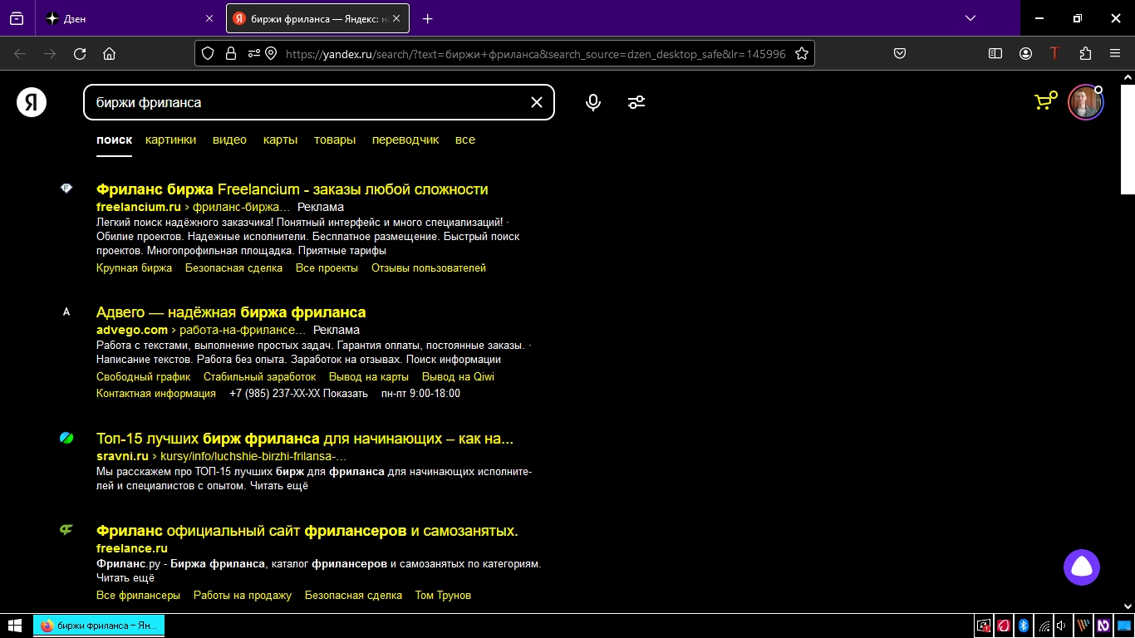Go back to previous page

pos(20,53)
